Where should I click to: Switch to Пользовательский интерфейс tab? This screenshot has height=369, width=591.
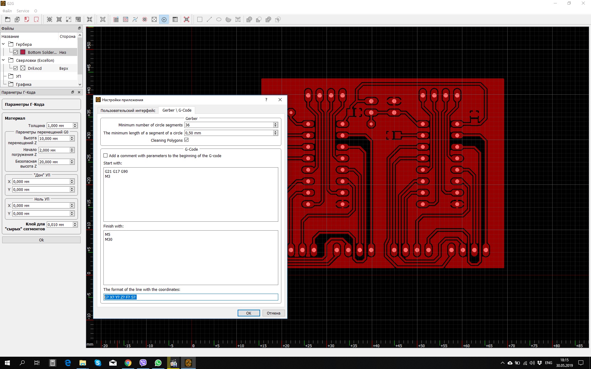click(x=128, y=110)
